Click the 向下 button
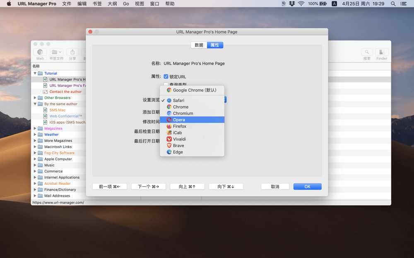The width and height of the screenshot is (414, 258). pos(226,187)
